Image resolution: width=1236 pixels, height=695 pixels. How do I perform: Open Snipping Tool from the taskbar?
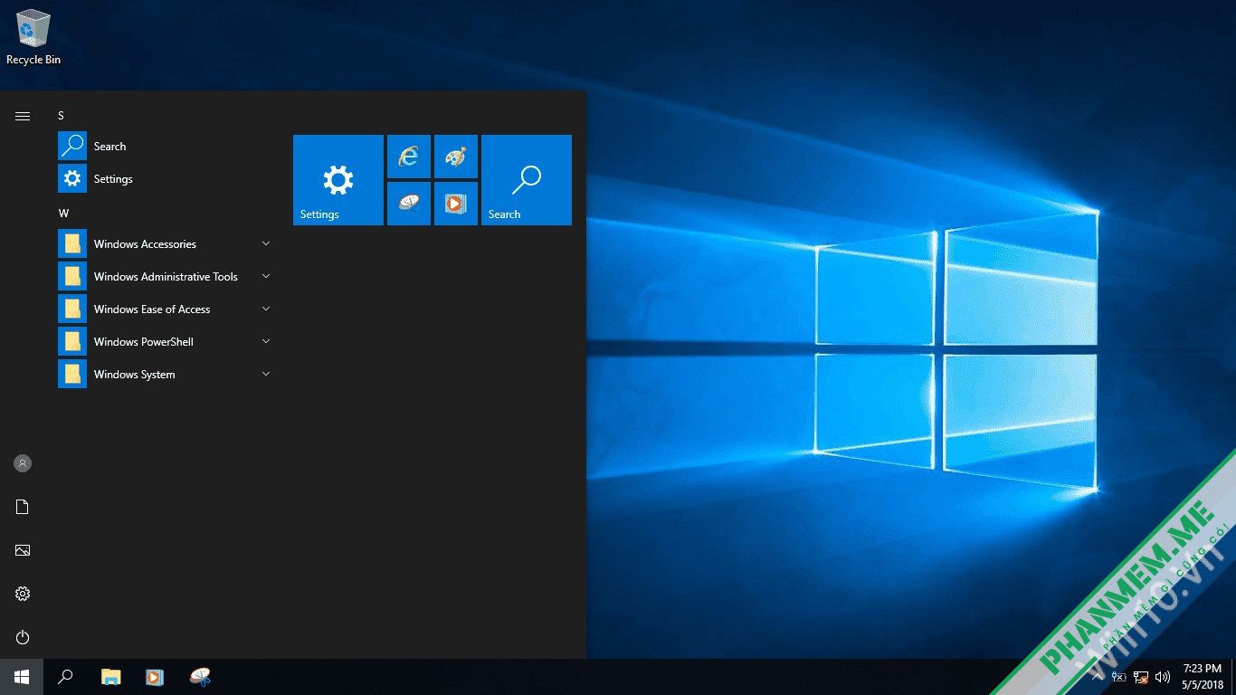200,677
